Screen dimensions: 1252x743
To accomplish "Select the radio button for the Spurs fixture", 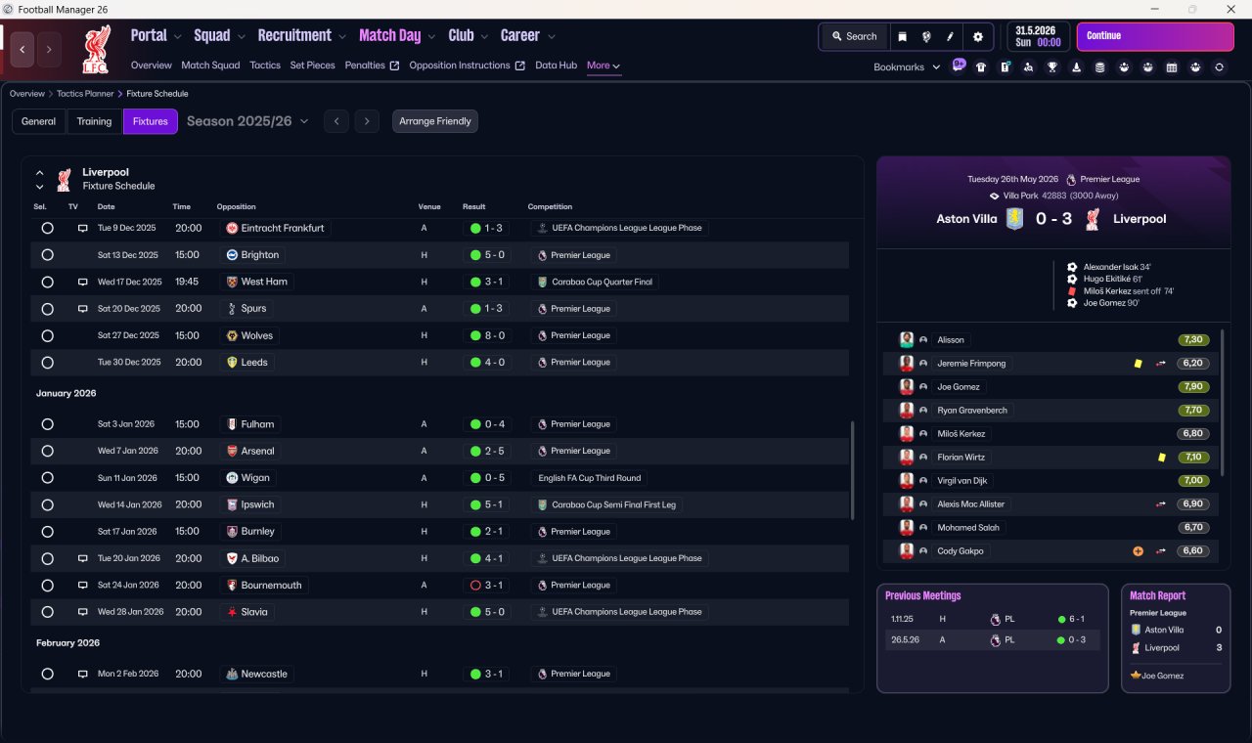I will click(x=47, y=309).
